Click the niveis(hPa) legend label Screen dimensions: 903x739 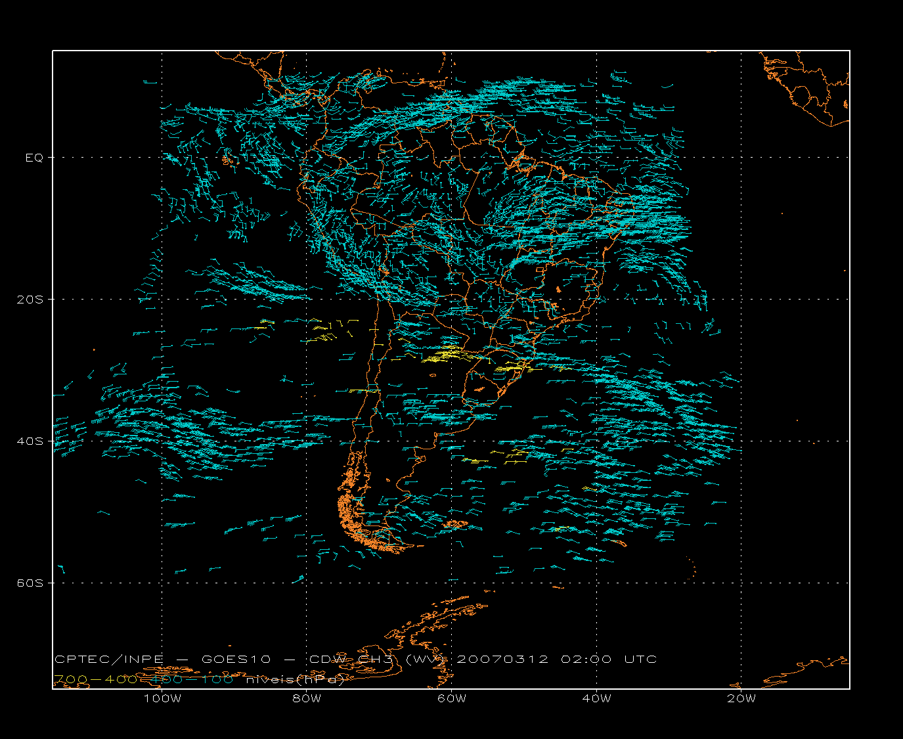[x=295, y=679]
